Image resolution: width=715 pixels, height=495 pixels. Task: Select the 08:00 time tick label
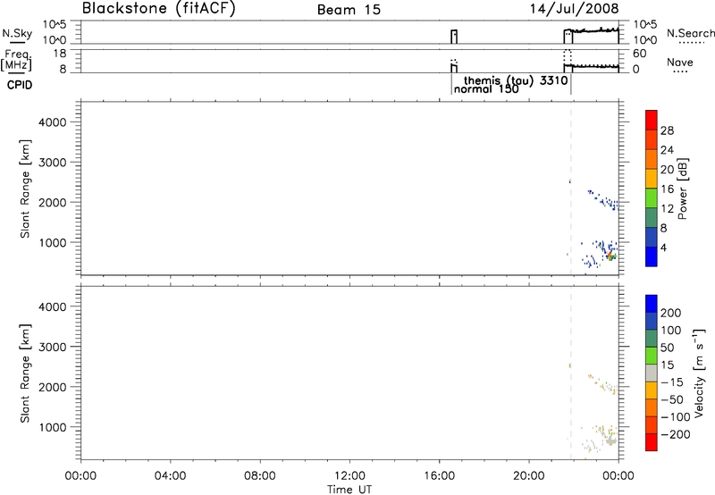coord(259,476)
